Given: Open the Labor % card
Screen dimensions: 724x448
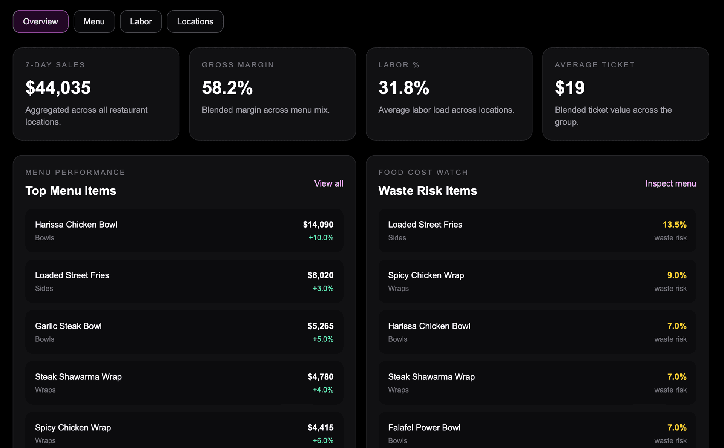Looking at the screenshot, I should (449, 94).
